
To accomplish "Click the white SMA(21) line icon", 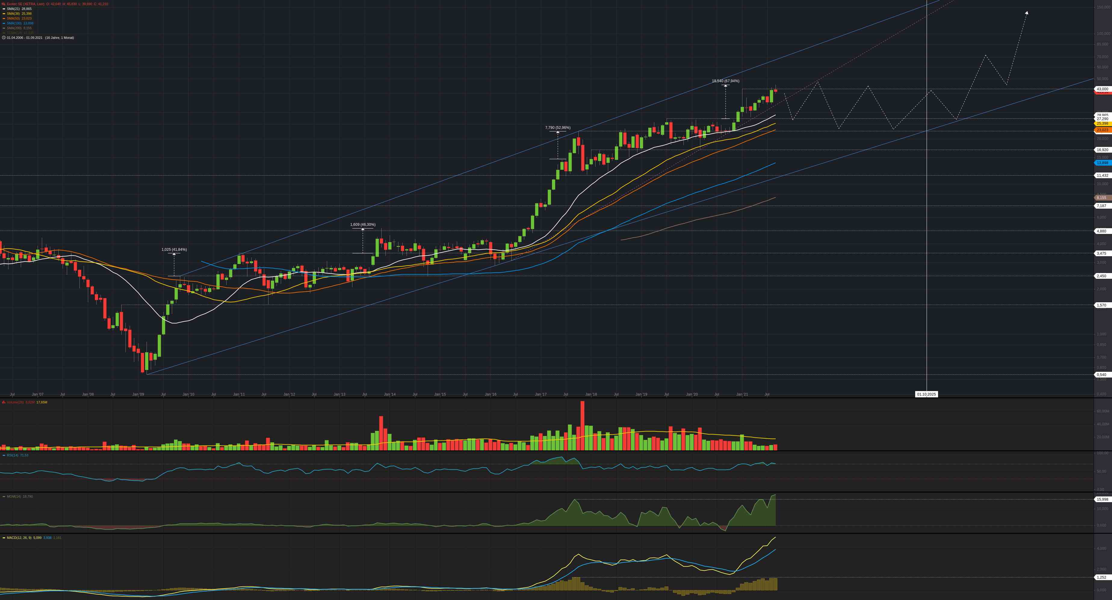I will coord(4,9).
